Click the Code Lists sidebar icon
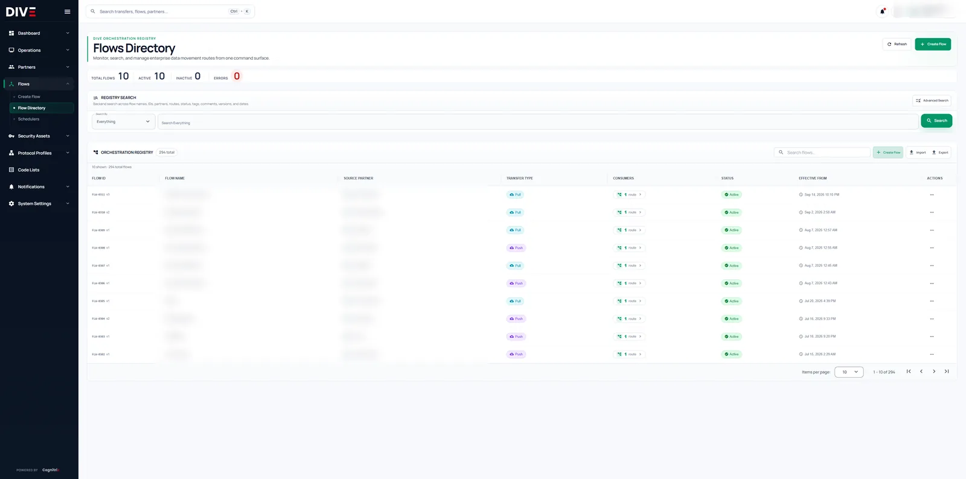 click(x=11, y=170)
